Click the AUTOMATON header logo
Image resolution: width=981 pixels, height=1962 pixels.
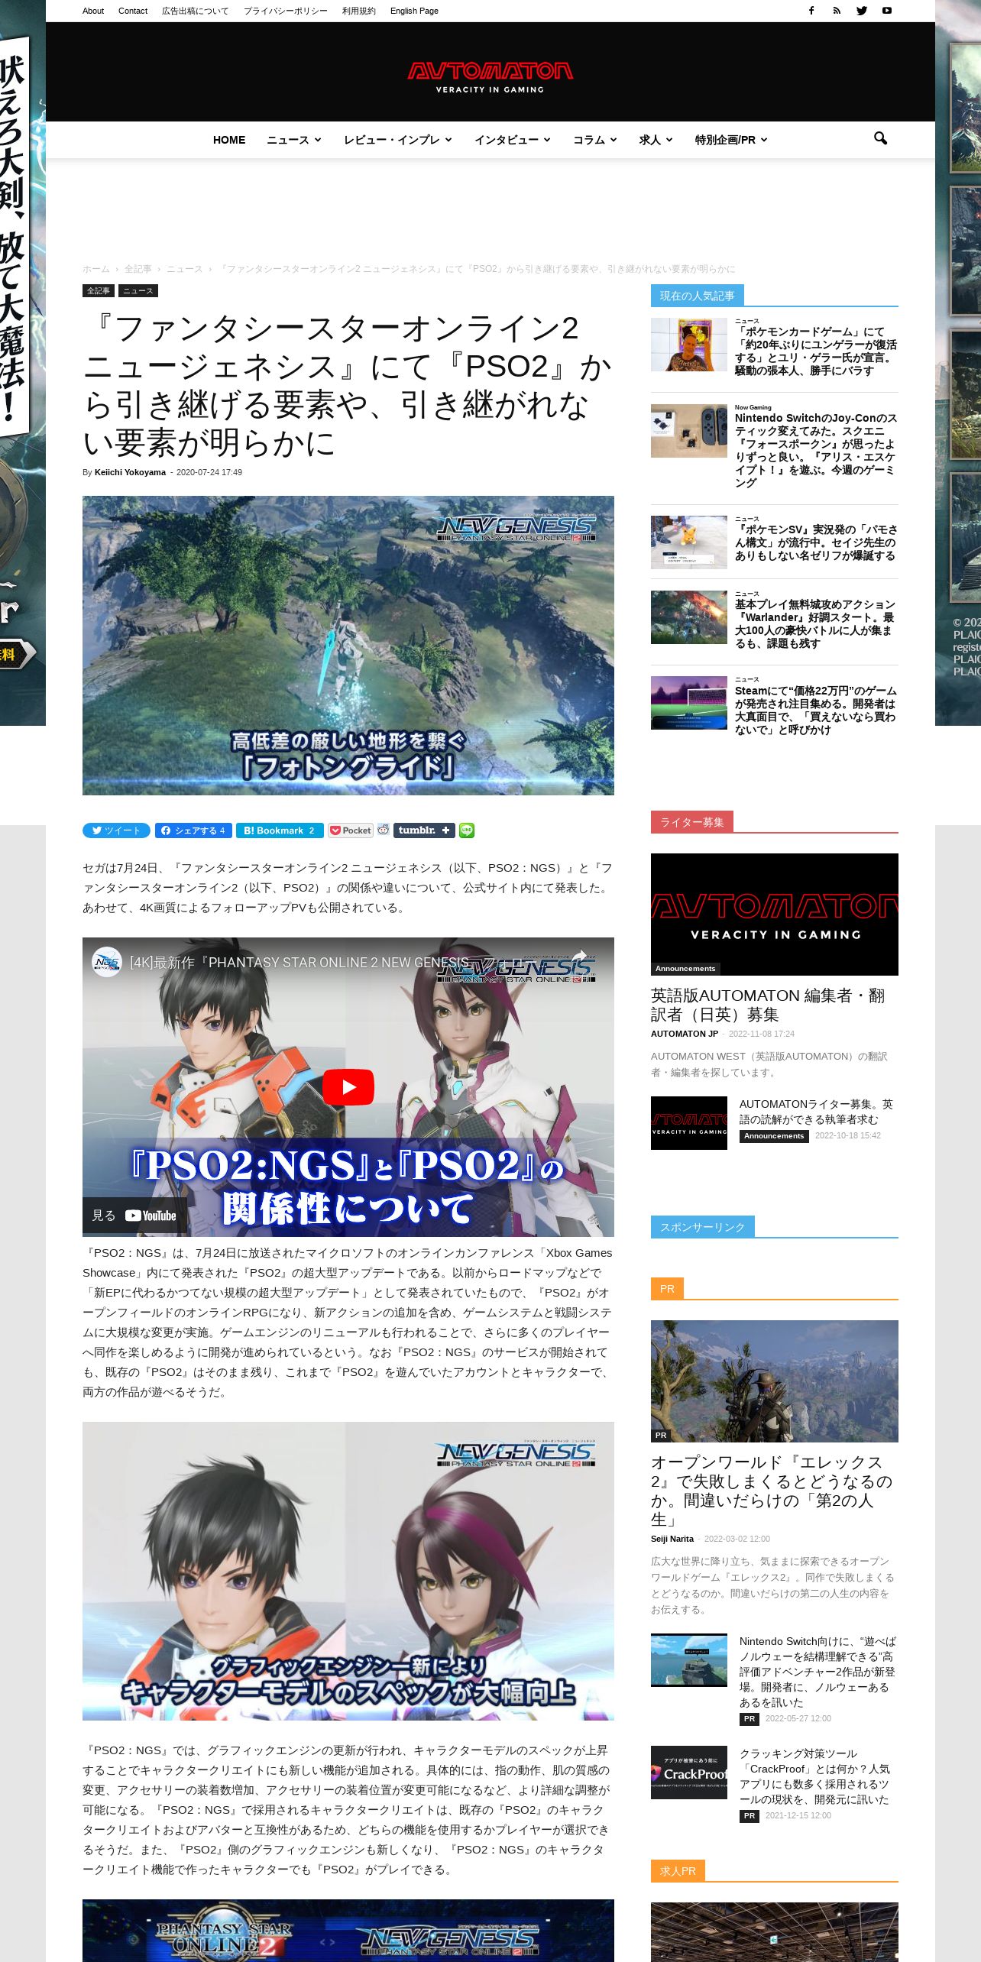[x=490, y=76]
